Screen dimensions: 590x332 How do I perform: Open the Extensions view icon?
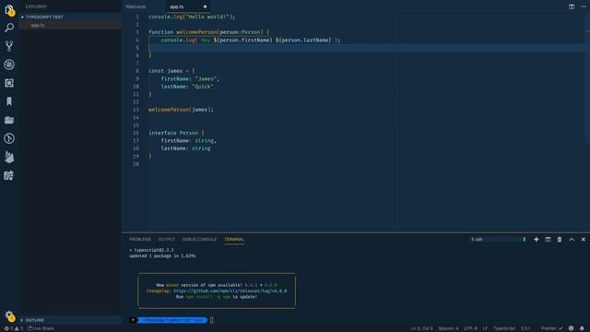point(9,83)
